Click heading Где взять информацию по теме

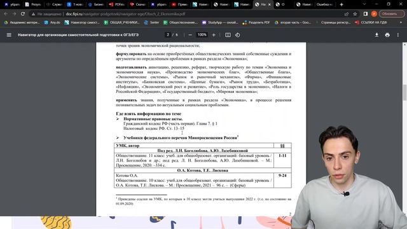click(148, 114)
